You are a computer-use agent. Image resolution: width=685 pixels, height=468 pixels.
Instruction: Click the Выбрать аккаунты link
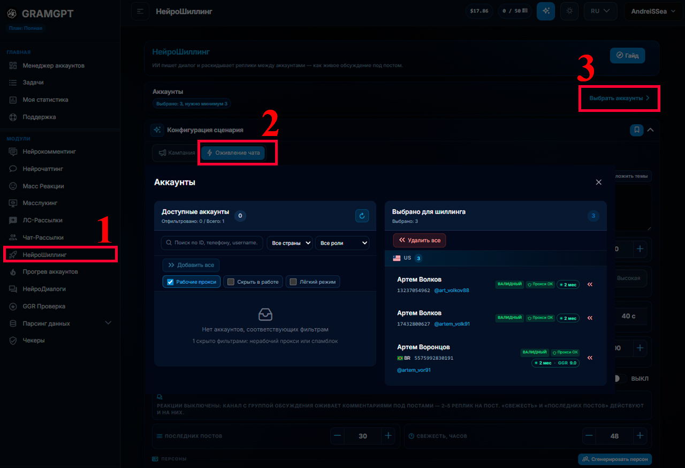(x=620, y=98)
